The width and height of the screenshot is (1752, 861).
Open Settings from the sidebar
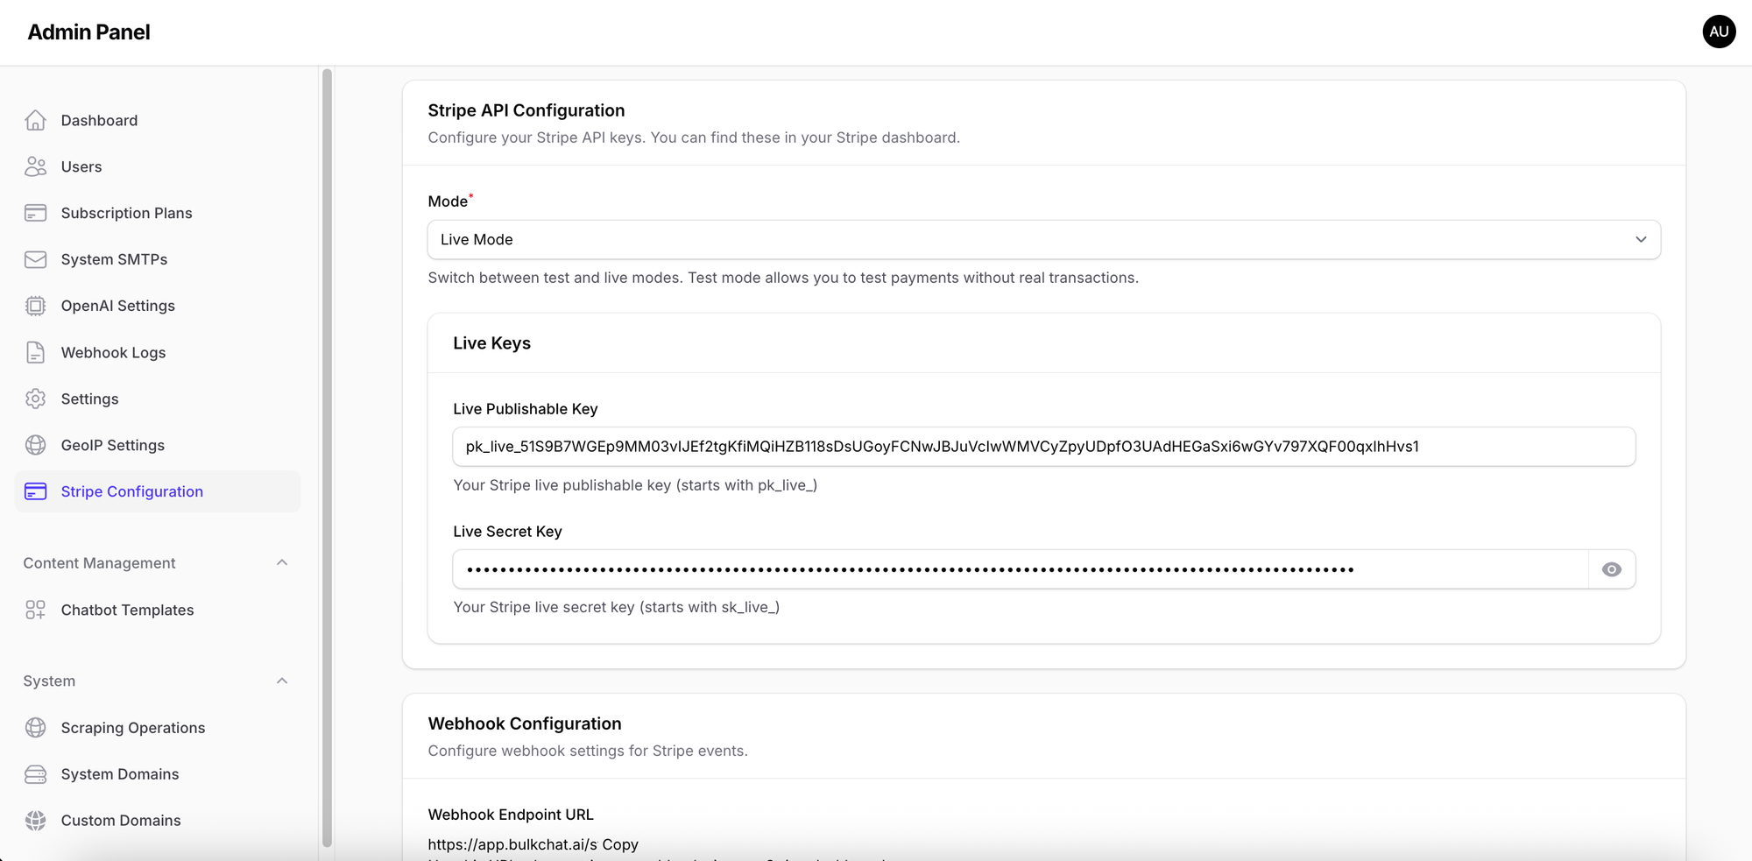[89, 399]
